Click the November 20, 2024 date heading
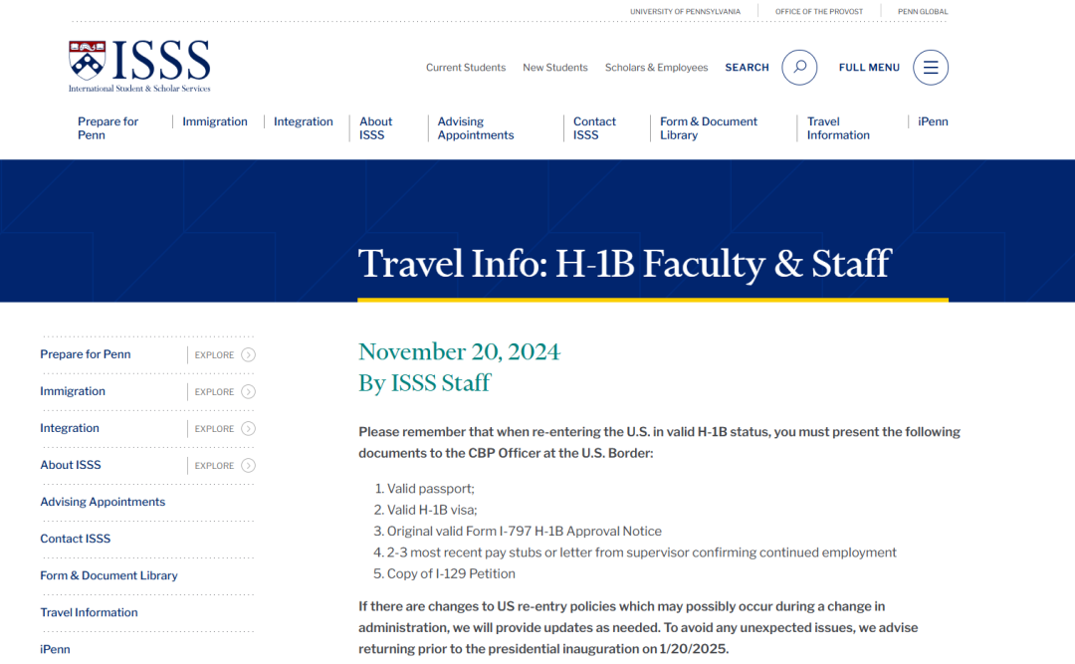This screenshot has width=1075, height=664. [459, 351]
